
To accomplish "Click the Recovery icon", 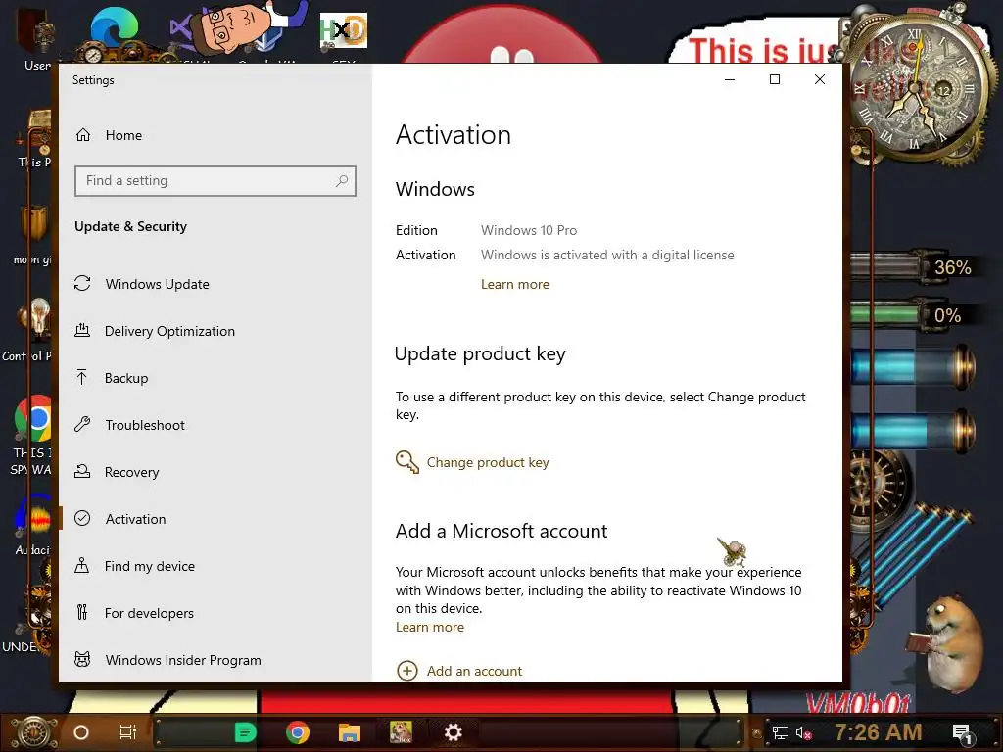I will [82, 471].
